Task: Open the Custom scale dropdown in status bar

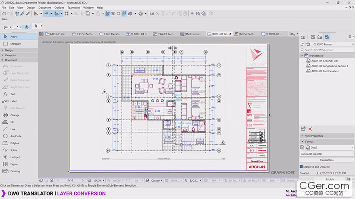Action: tap(157, 181)
